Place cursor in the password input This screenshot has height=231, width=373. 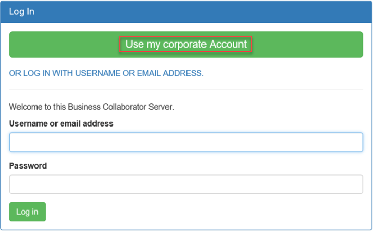point(186,184)
